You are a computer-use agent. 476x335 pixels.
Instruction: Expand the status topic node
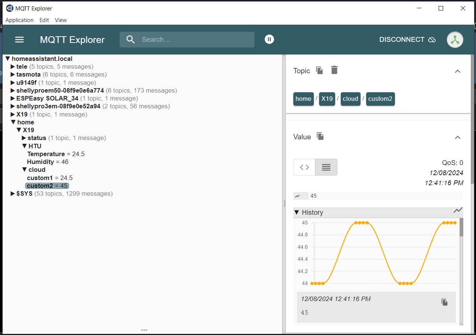24,138
